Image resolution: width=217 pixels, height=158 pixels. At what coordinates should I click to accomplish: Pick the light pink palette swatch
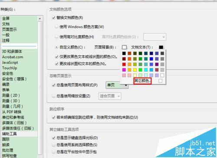pos(124,75)
